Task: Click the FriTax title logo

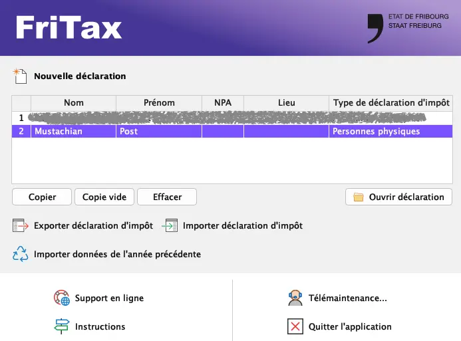Action: (x=69, y=27)
